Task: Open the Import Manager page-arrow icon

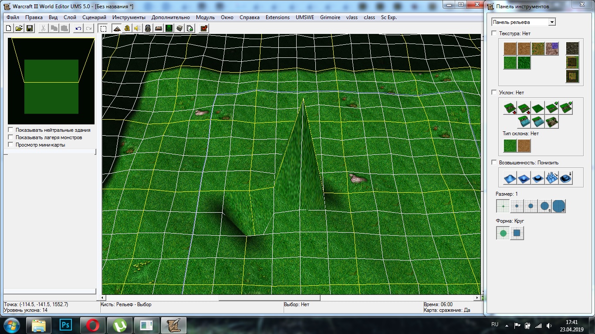Action: pyautogui.click(x=189, y=28)
